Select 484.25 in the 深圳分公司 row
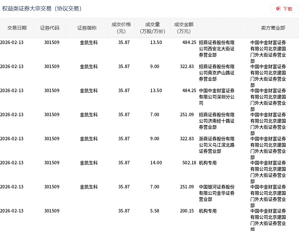The width and height of the screenshot is (299, 231). (189, 90)
